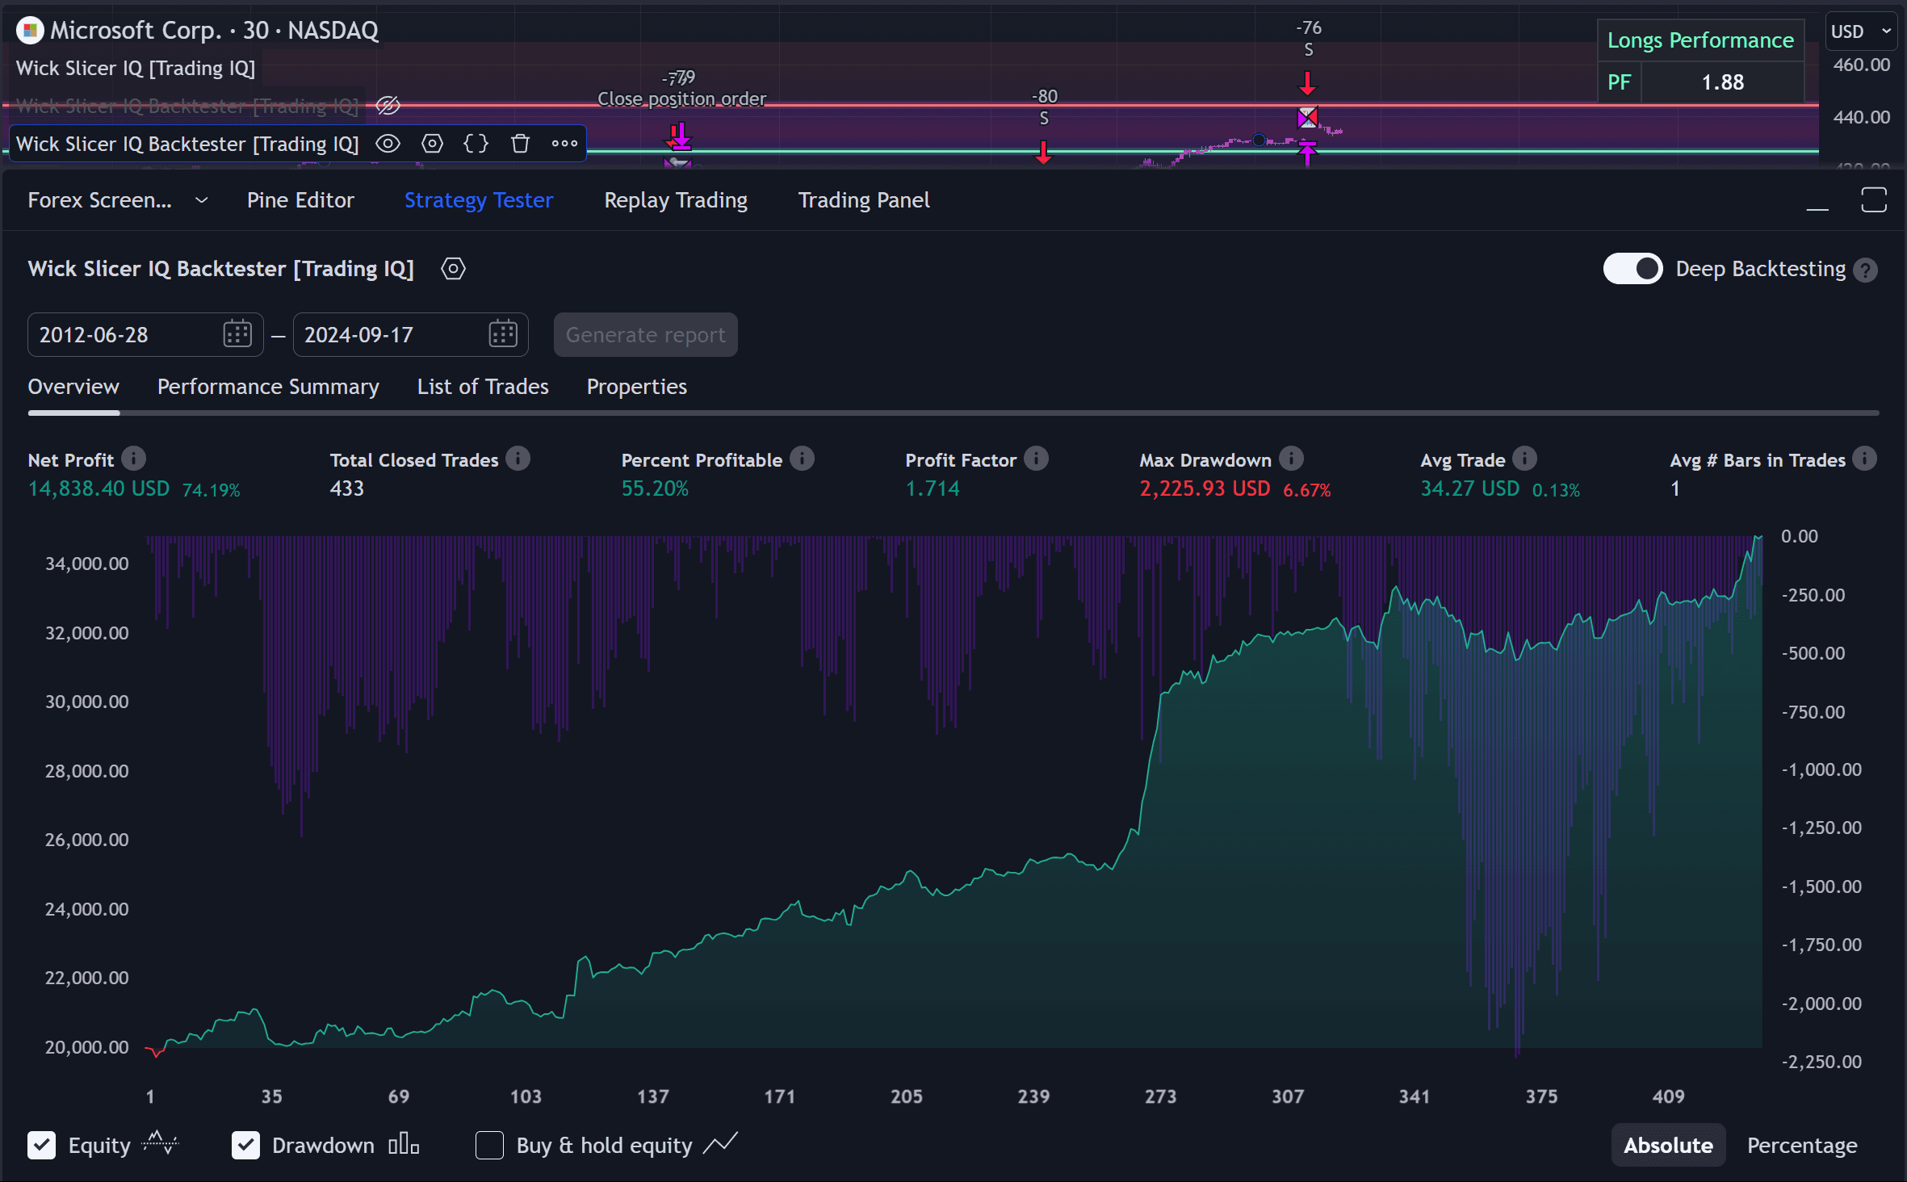Click the Generate report button

pos(645,334)
